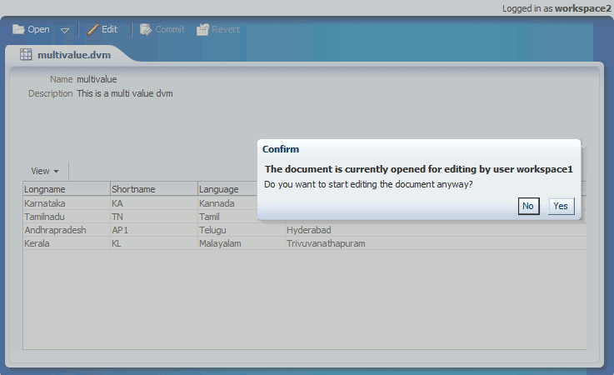Click the Revert icon in toolbar
Screen dimensions: 614x375
point(202,29)
